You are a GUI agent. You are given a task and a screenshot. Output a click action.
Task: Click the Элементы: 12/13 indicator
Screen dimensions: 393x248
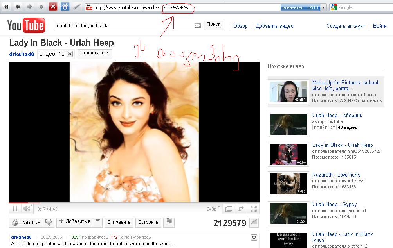point(300,7)
